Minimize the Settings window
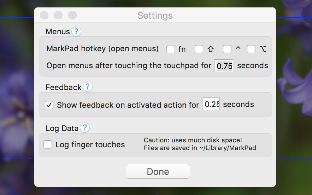This screenshot has width=312, height=195. point(58,16)
